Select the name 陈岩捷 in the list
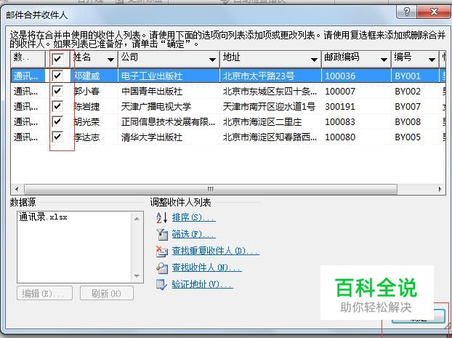 [x=86, y=107]
